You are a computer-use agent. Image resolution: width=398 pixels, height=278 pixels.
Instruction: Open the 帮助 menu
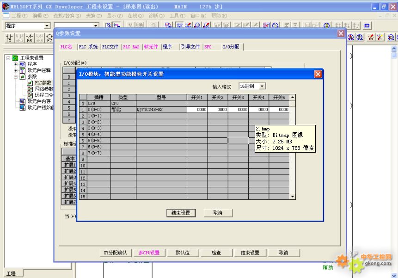(219, 16)
